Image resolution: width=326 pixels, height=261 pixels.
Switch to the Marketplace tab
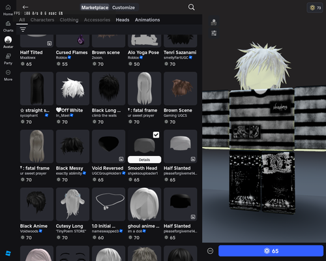95,8
